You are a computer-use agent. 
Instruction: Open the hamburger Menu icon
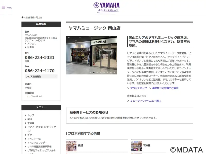[x=3, y=7]
